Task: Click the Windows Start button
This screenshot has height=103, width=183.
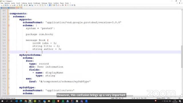Action: click(2, 101)
